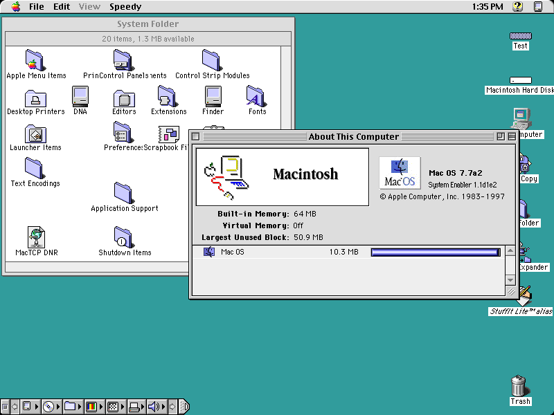Click the Control Strip close box

5,407
